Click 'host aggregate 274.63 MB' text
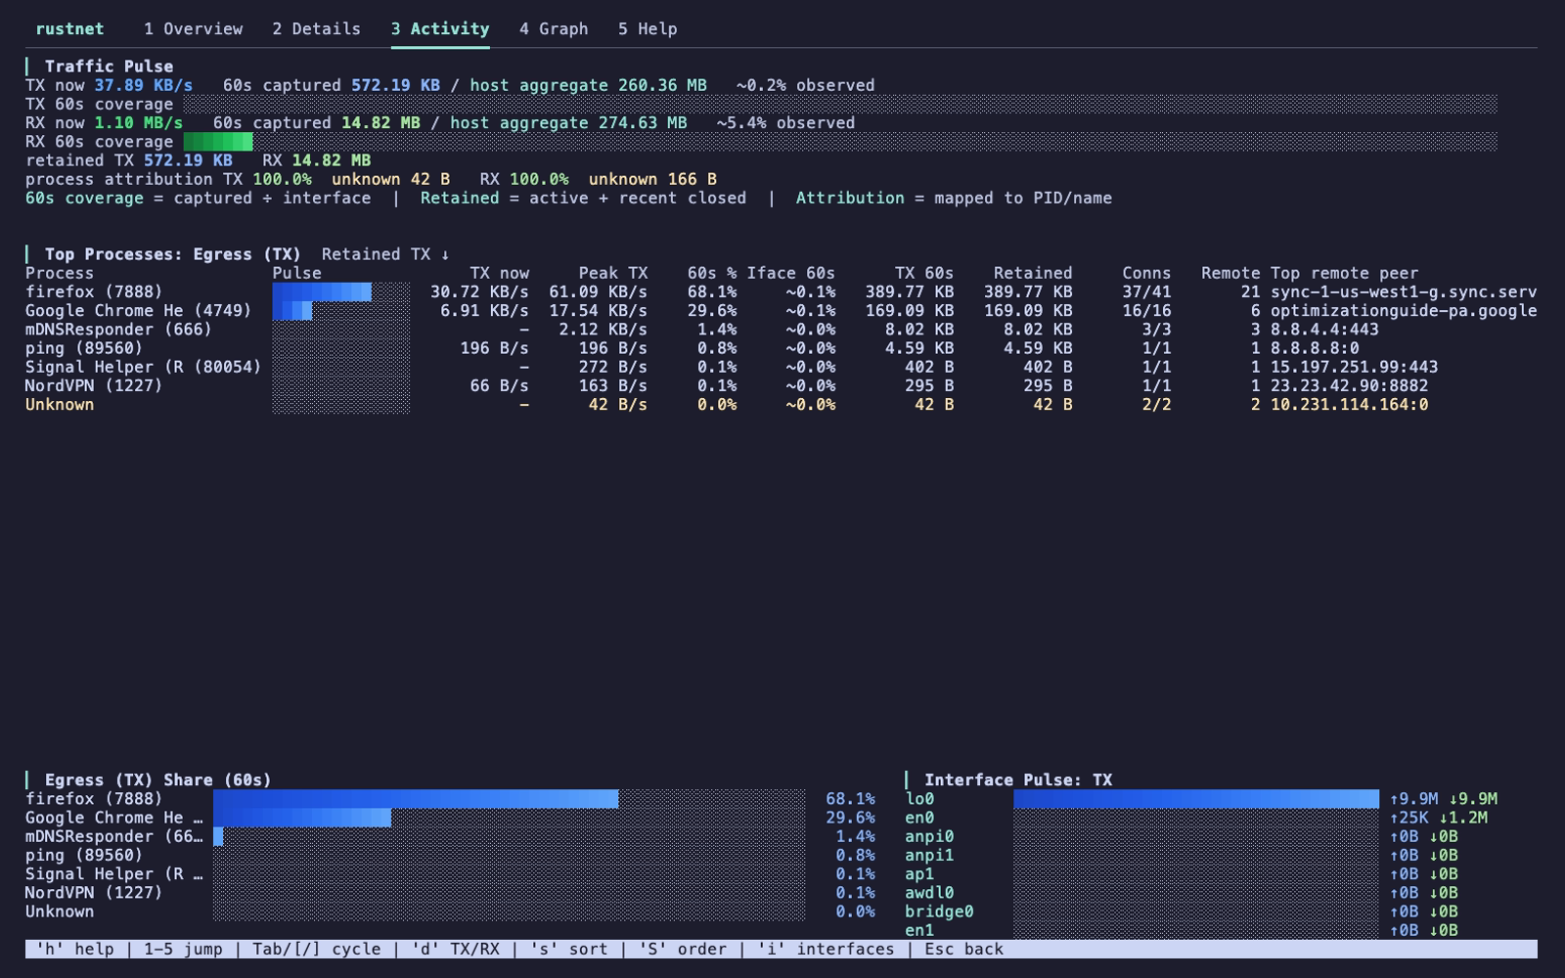Viewport: 1565px width, 978px height. pyautogui.click(x=568, y=123)
